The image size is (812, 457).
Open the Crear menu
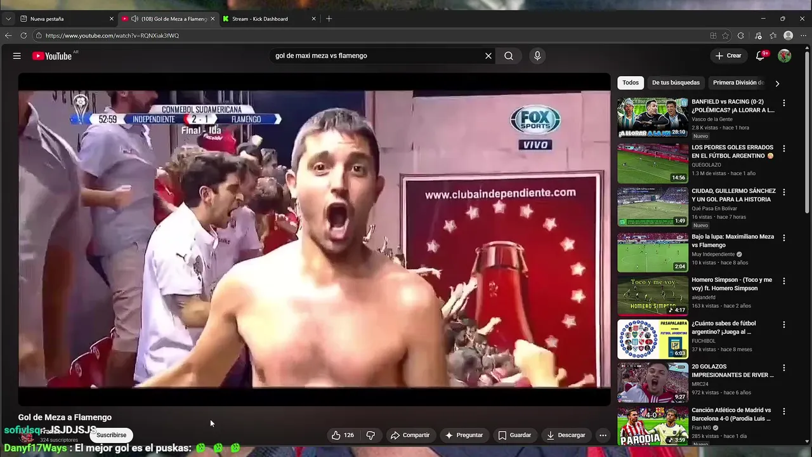[x=728, y=56]
